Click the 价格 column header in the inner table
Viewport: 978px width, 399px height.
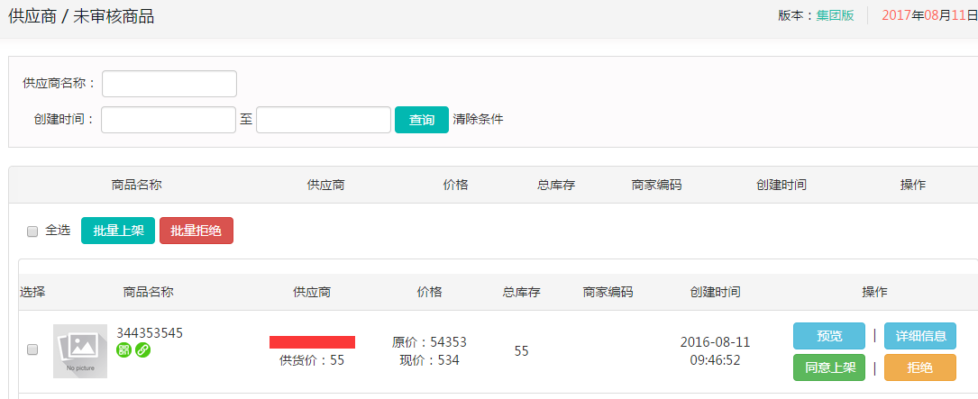tap(429, 292)
